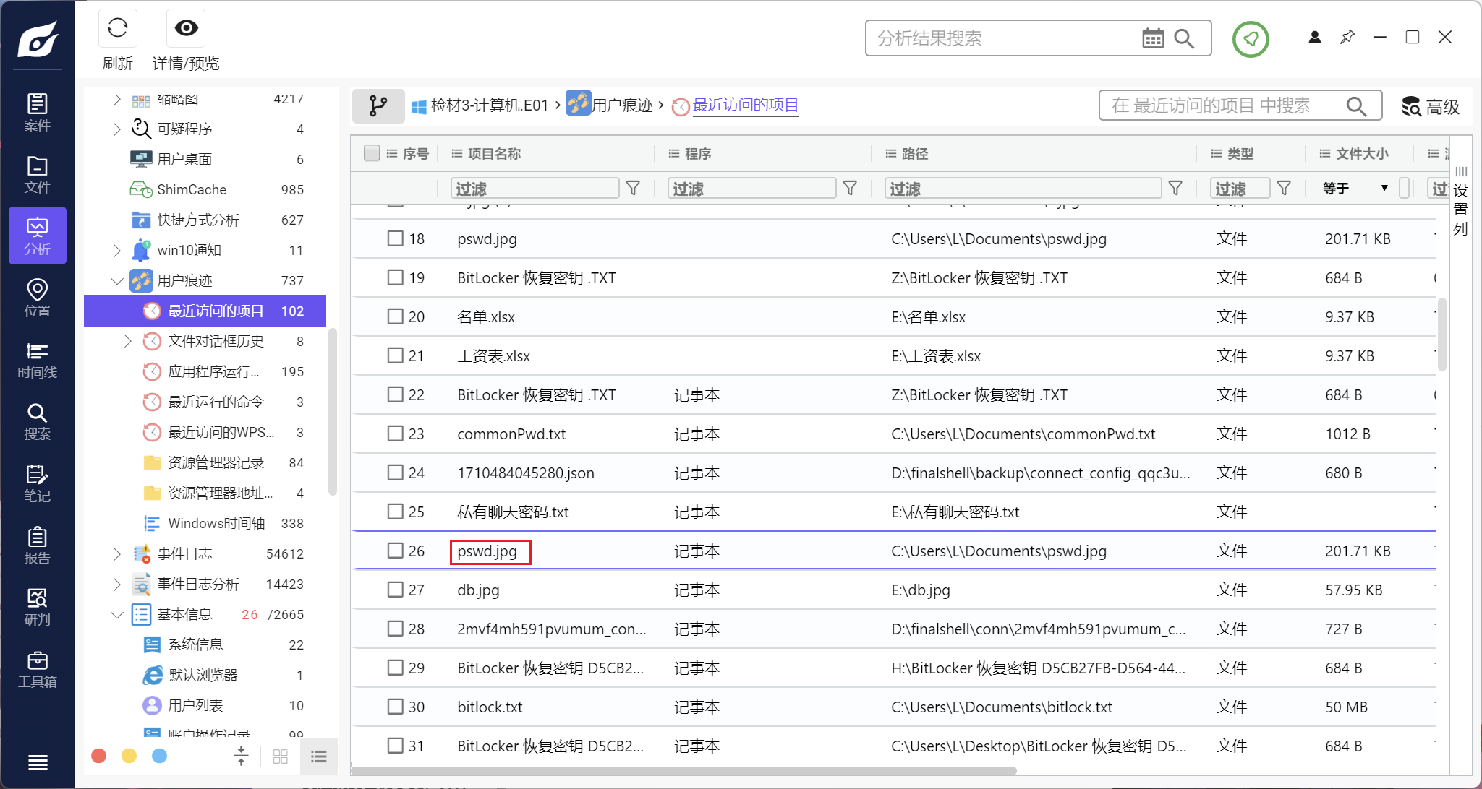The width and height of the screenshot is (1482, 789).
Task: Switch to list view icon
Action: 319,756
